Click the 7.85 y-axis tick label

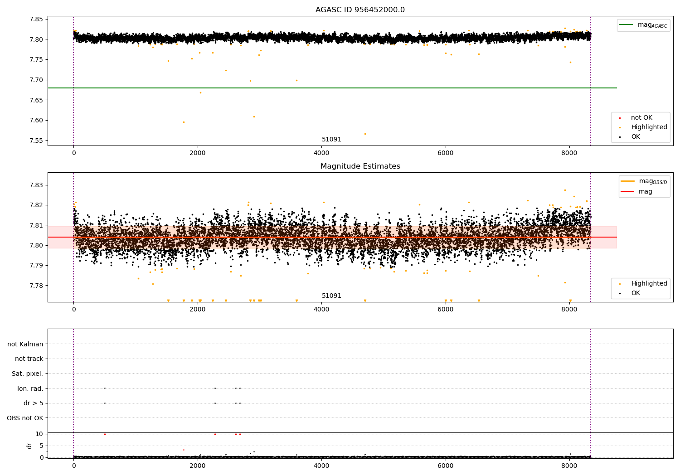[36, 19]
